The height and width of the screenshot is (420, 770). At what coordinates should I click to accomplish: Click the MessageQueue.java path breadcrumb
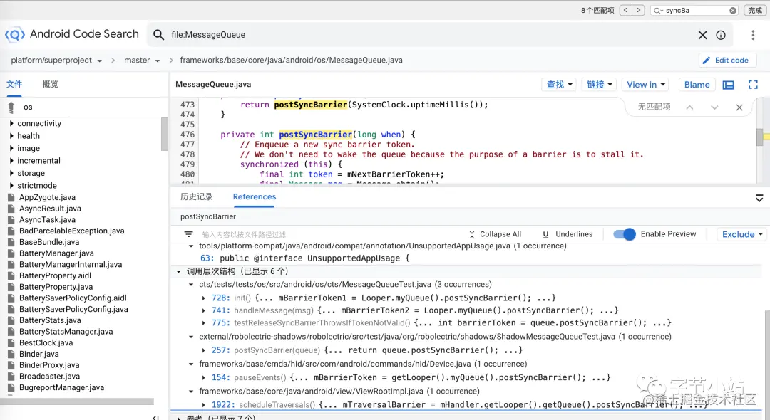pyautogui.click(x=291, y=61)
